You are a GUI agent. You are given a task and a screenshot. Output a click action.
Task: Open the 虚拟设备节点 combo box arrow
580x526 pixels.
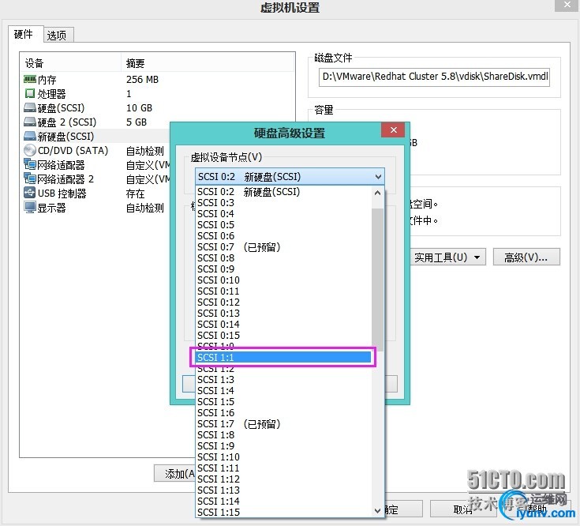coord(378,177)
